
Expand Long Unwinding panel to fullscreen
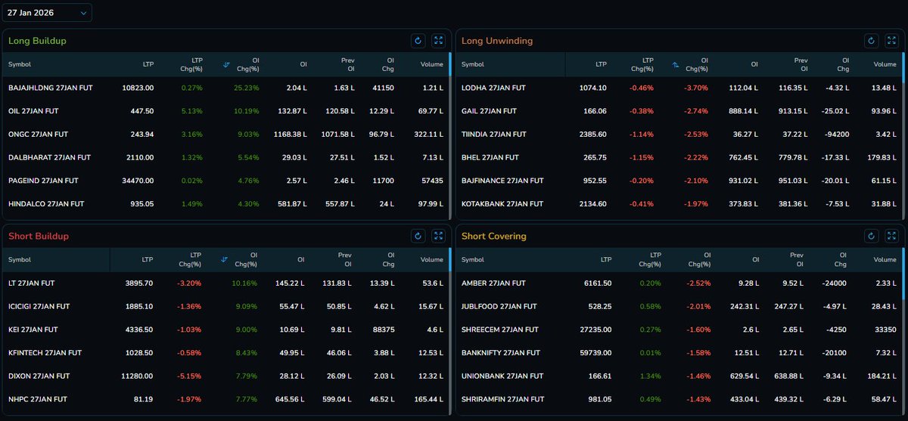click(x=892, y=41)
